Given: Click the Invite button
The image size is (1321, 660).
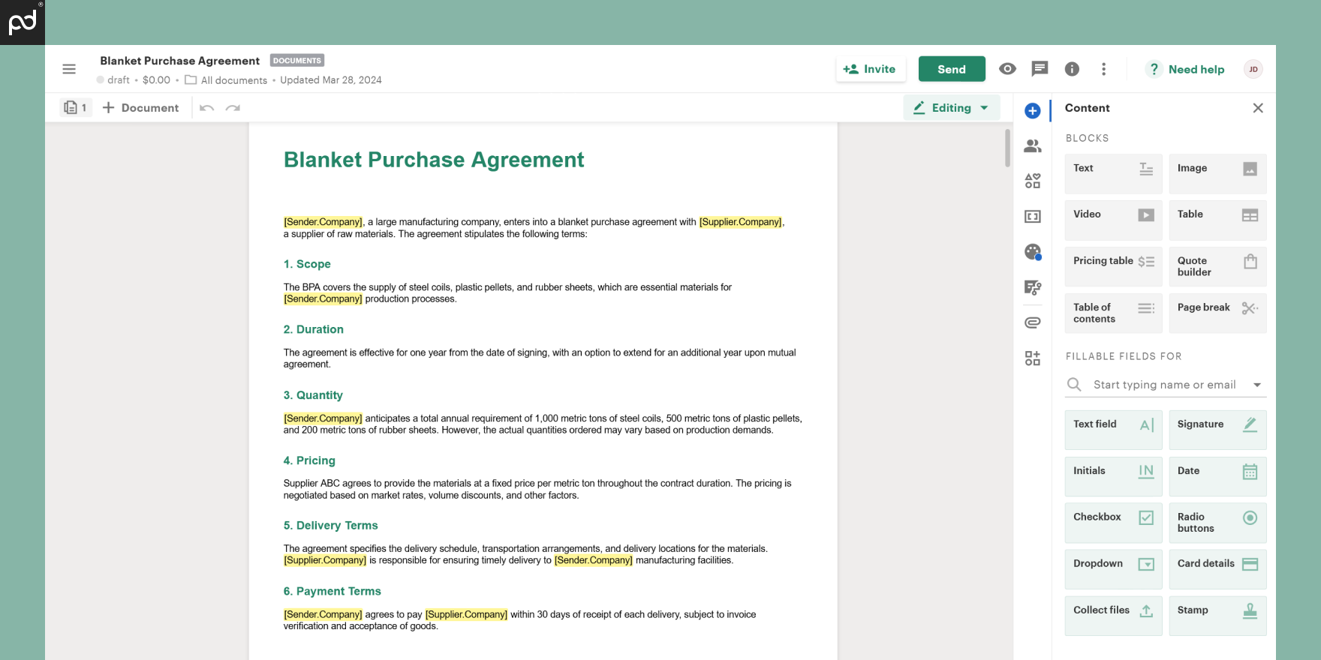Looking at the screenshot, I should [x=871, y=69].
